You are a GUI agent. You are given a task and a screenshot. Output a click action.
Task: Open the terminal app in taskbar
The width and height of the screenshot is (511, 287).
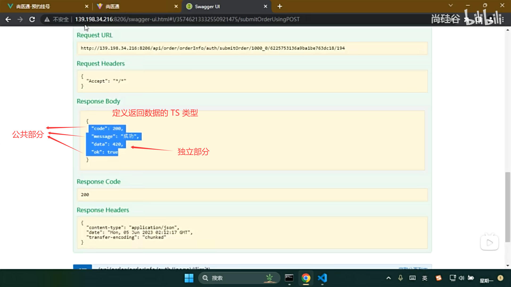(289, 278)
